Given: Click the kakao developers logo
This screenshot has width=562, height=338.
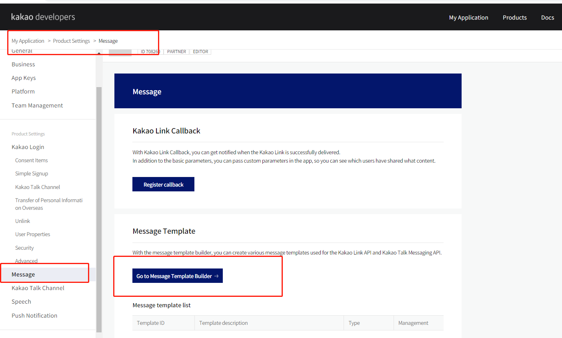Looking at the screenshot, I should point(43,17).
